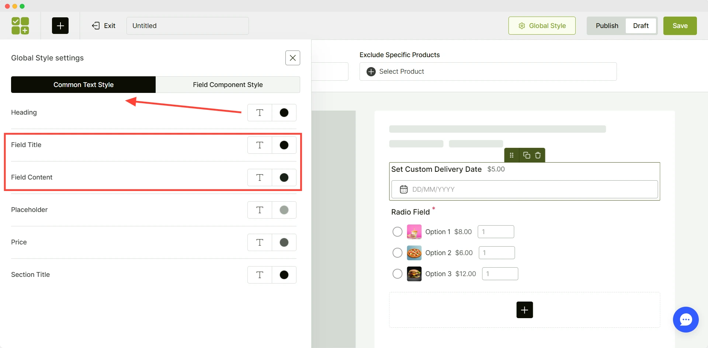Viewport: 708px width, 348px height.
Task: Click the Exit button
Action: tap(104, 26)
